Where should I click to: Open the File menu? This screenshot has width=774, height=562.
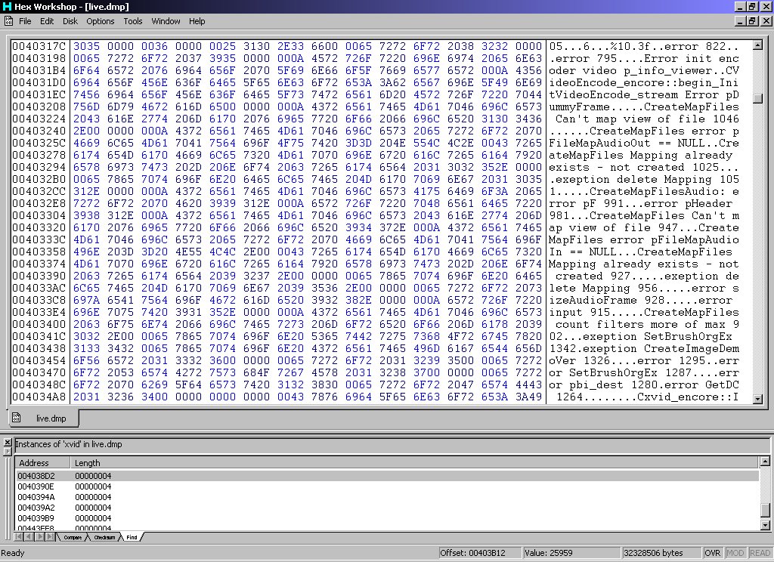coord(25,21)
